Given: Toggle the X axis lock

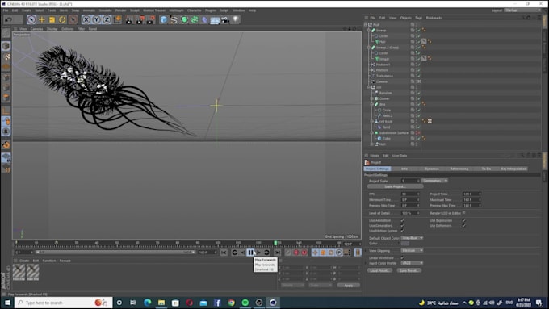Looking at the screenshot, I should pos(86,20).
